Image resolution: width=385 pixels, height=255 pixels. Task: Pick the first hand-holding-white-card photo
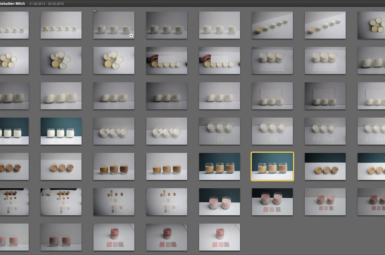pos(167,61)
